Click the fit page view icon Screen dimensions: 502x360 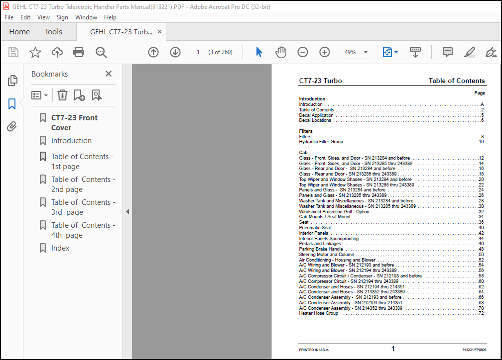(387, 52)
